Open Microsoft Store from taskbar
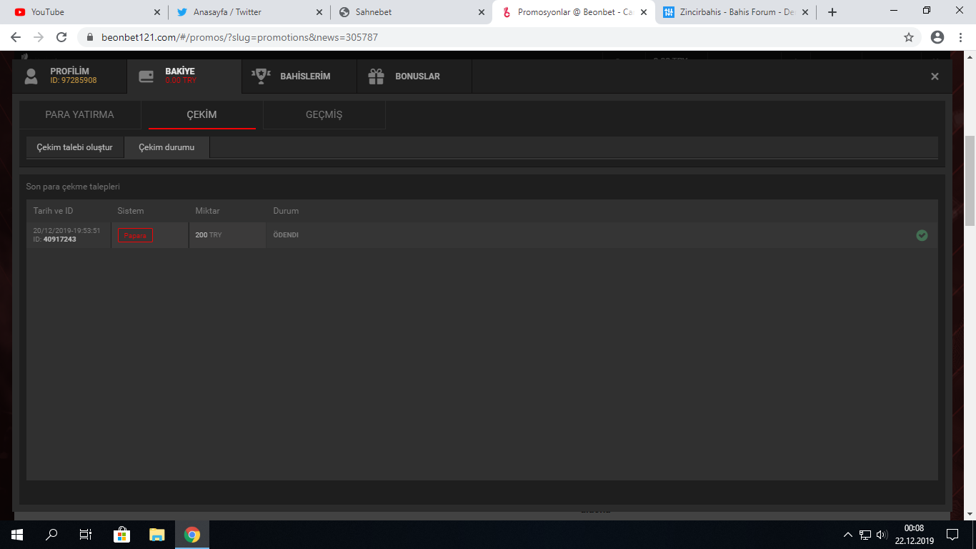976x549 pixels. (121, 535)
